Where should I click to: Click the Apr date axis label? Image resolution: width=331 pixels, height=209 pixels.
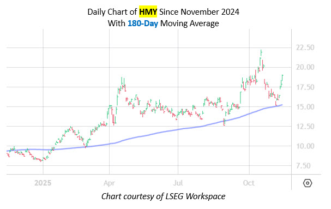(x=109, y=183)
